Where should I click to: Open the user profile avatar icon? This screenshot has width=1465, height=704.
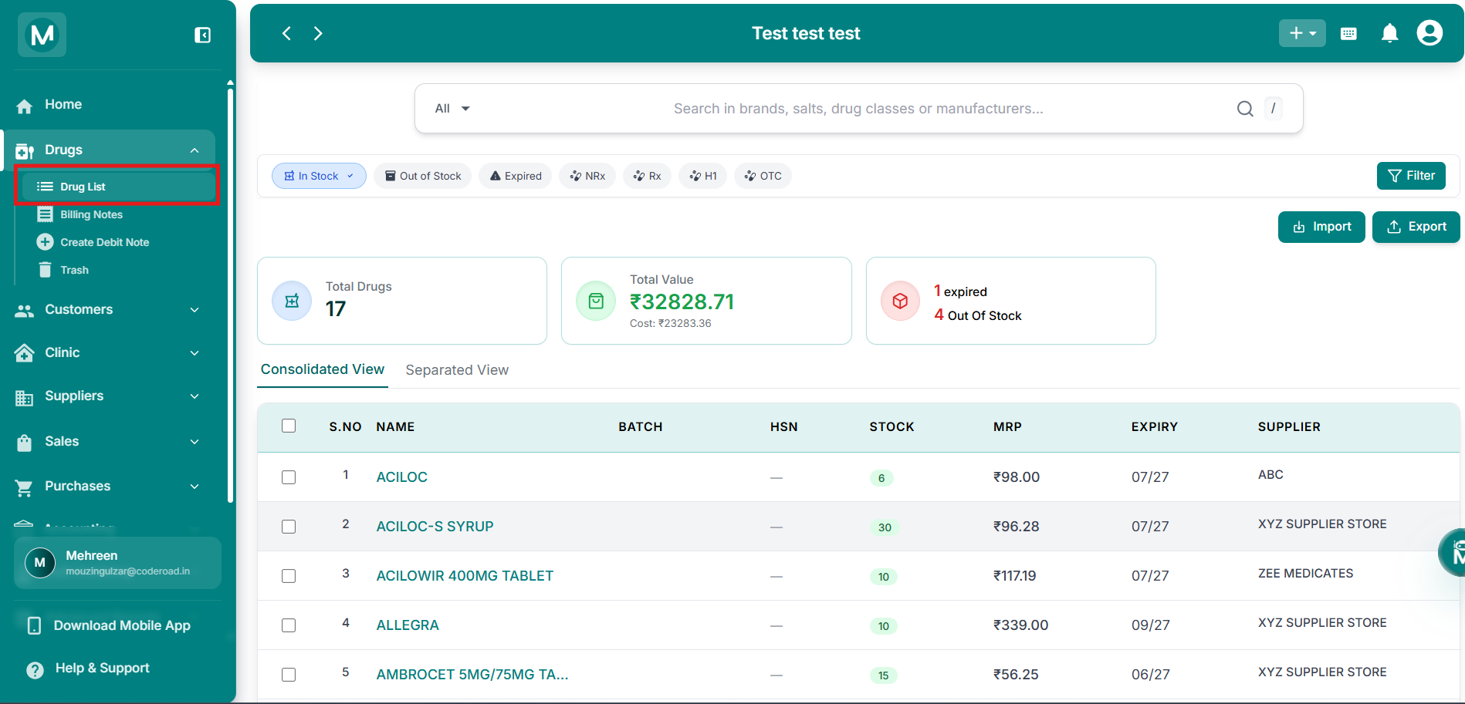[1429, 33]
